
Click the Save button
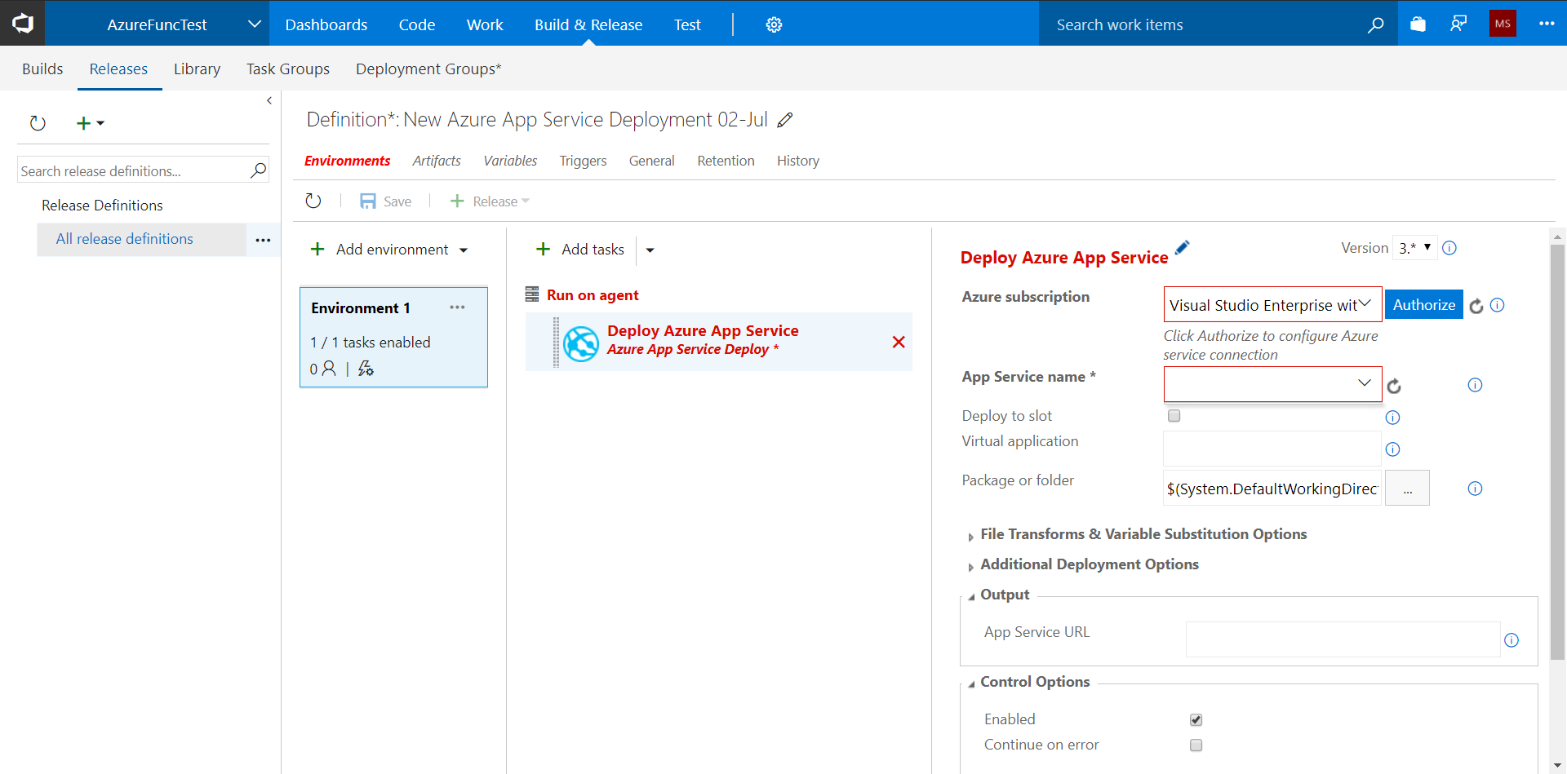[385, 201]
